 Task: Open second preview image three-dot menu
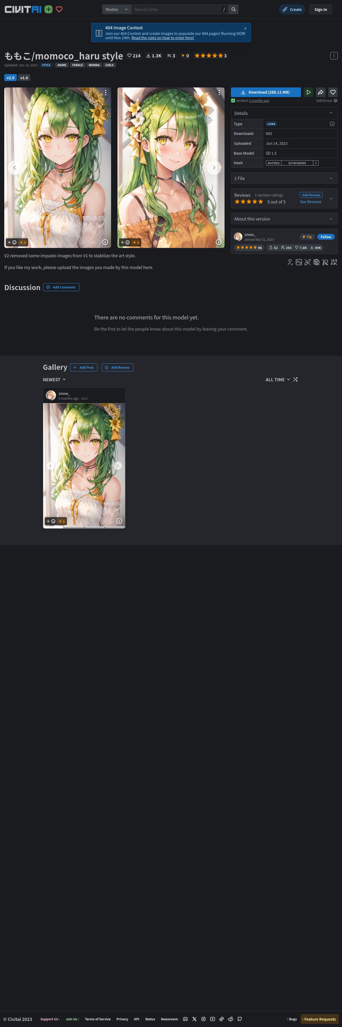coord(219,93)
